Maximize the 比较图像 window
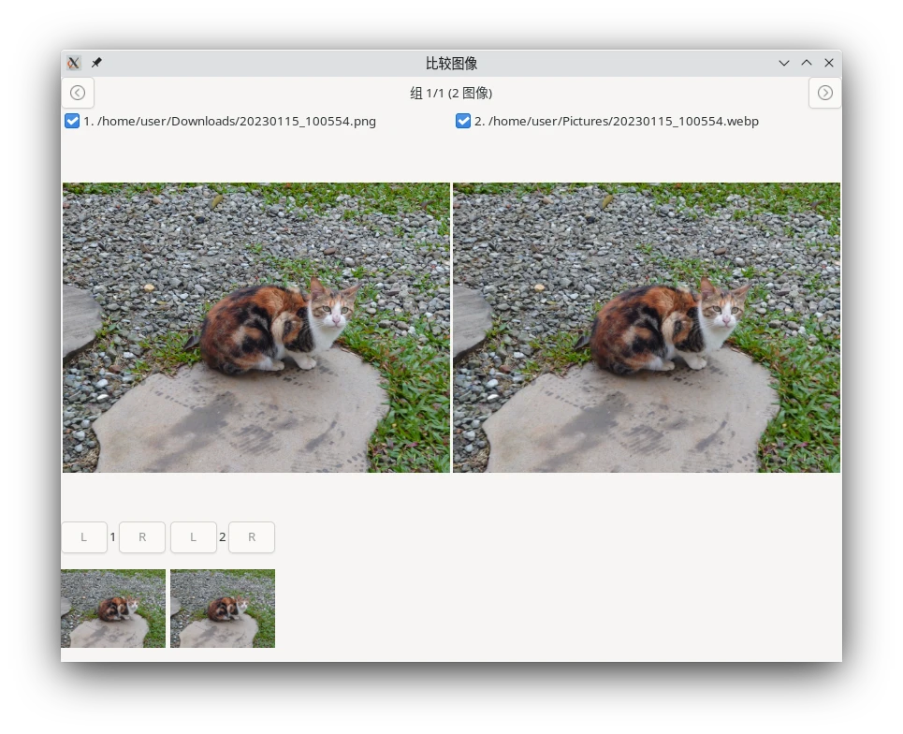 point(807,63)
